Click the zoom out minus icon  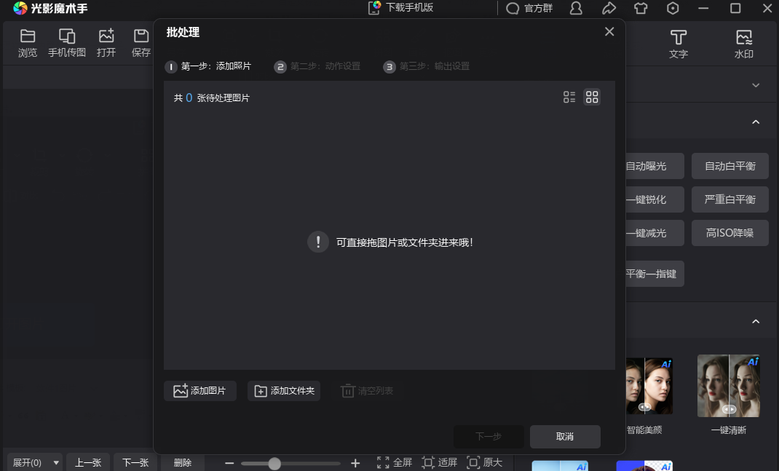pyautogui.click(x=229, y=463)
